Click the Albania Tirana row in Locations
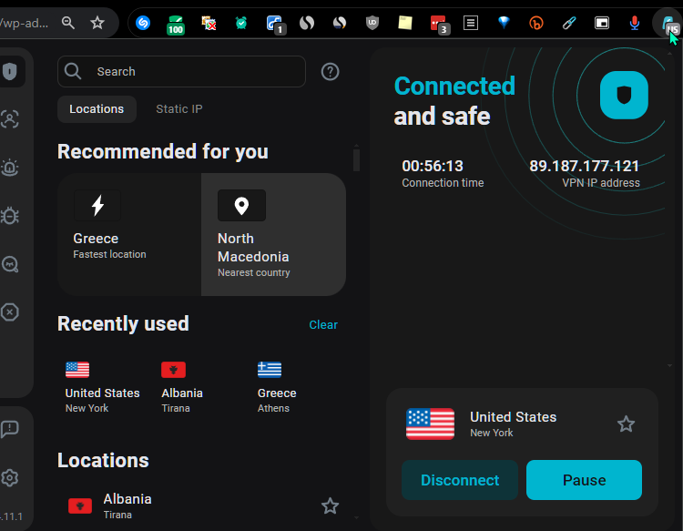The width and height of the screenshot is (683, 531). pos(201,506)
